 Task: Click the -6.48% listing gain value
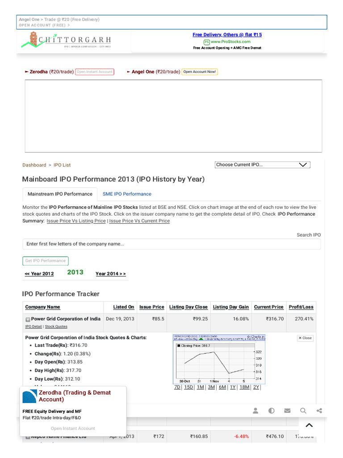coord(242,437)
